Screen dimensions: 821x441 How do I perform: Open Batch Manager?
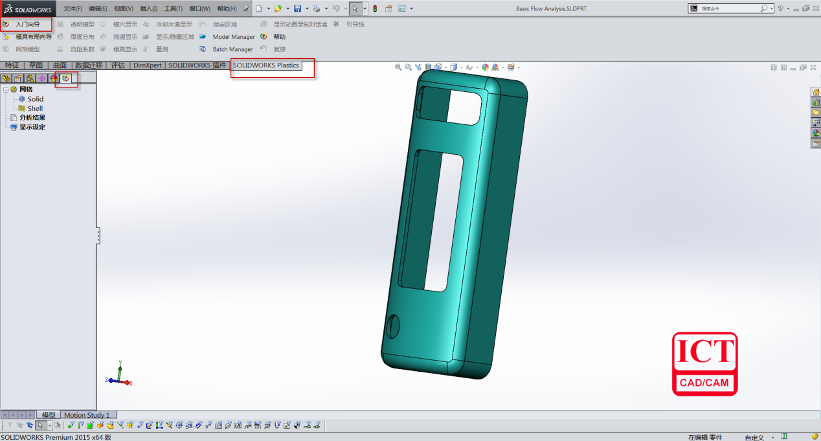tap(232, 49)
